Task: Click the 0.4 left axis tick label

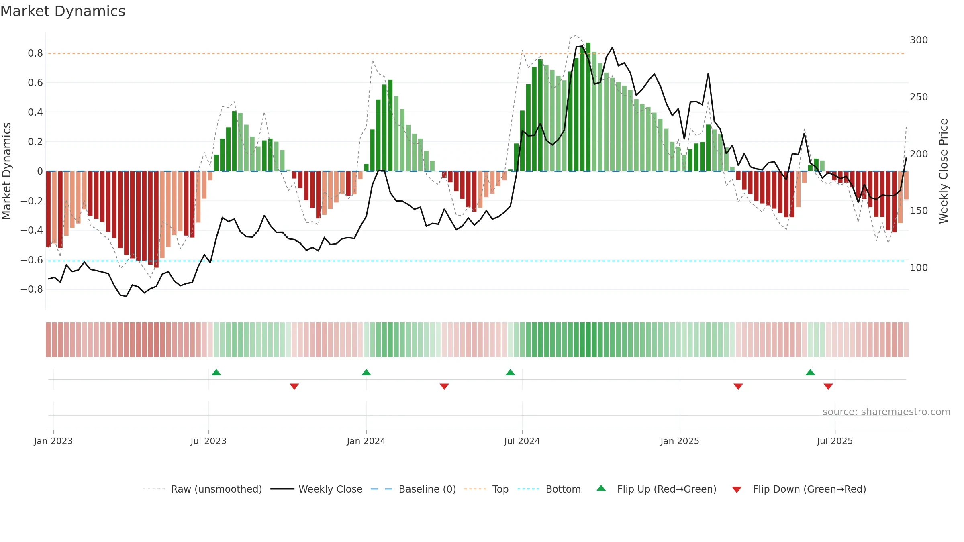Action: (35, 112)
